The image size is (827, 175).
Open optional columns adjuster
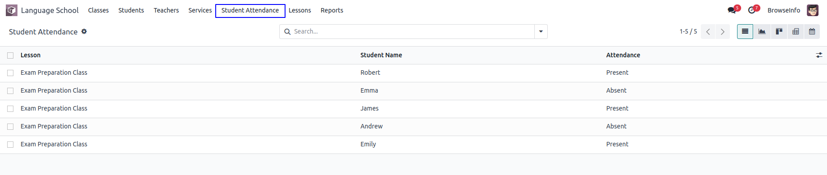[819, 55]
